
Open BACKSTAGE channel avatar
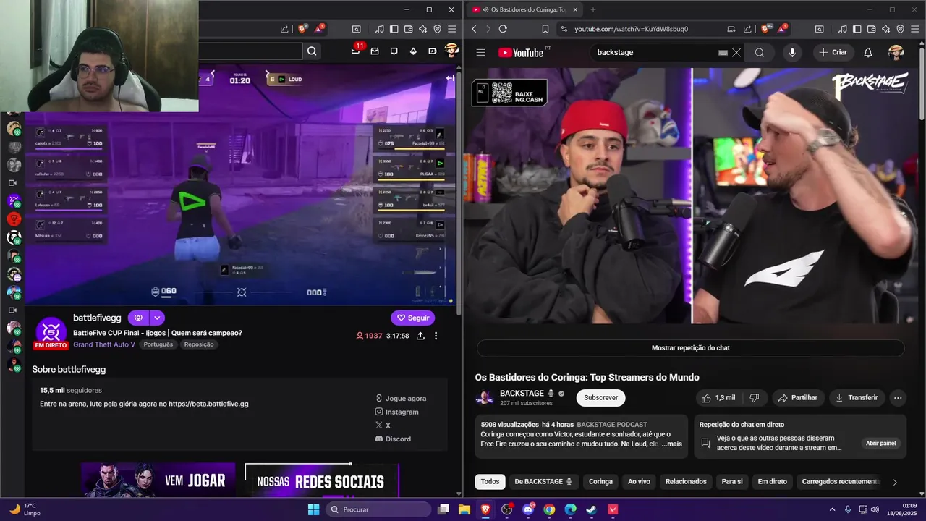pos(485,398)
